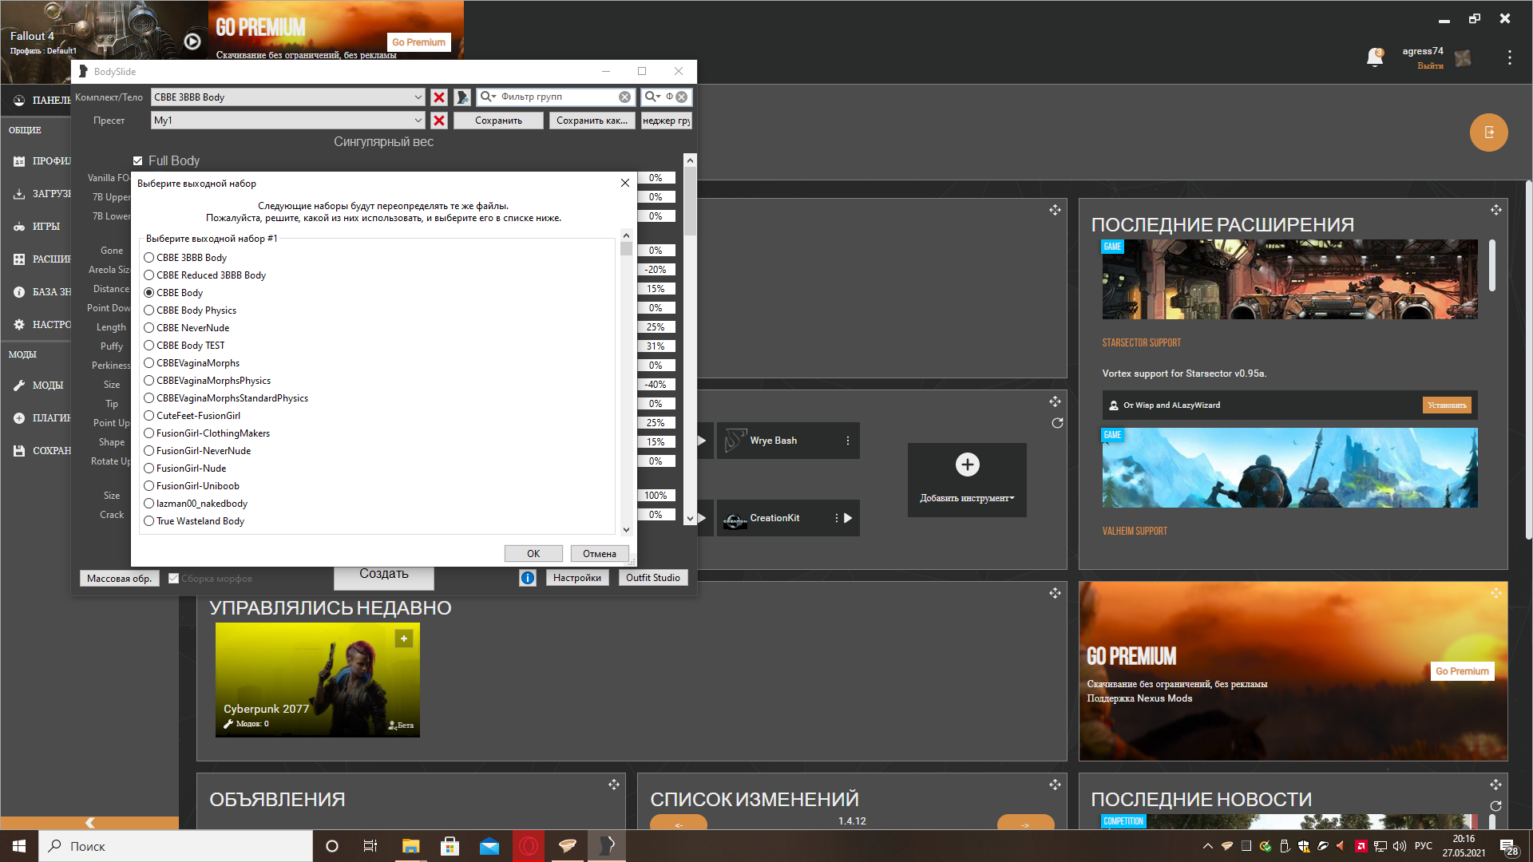Delete the CBBE 3BBB Body outfit selection

438,97
